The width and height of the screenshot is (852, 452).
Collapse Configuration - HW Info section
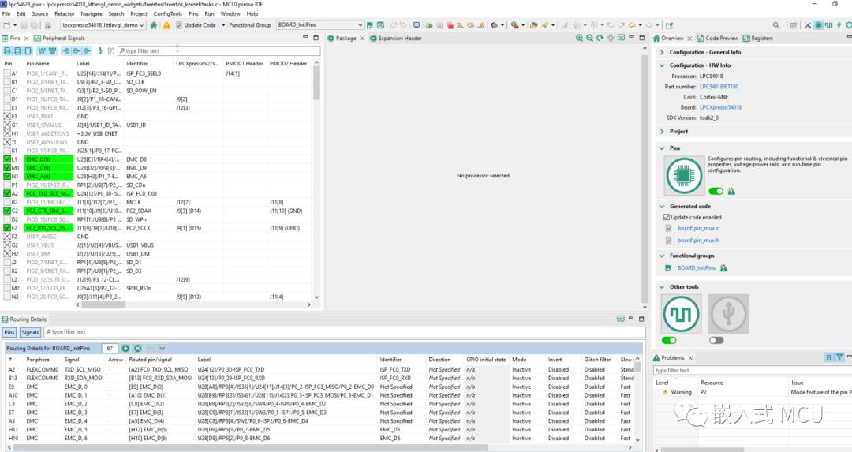(662, 65)
